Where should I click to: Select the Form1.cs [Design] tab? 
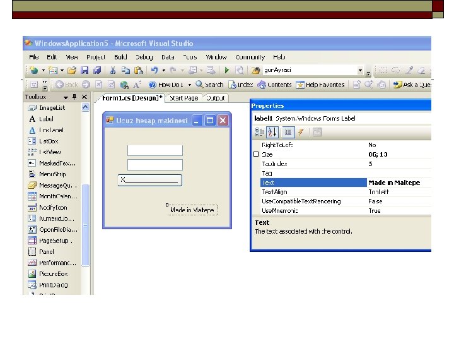click(132, 98)
